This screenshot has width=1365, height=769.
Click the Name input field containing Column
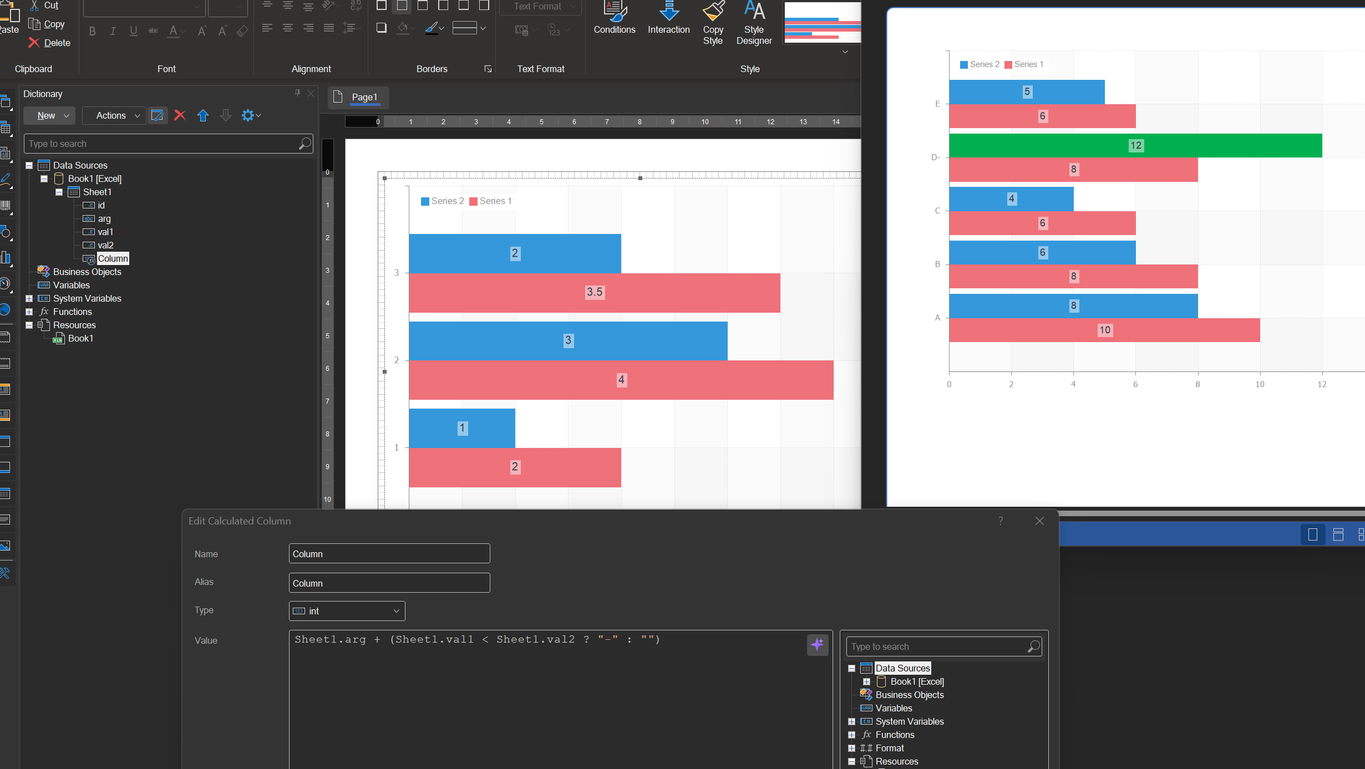click(x=389, y=554)
